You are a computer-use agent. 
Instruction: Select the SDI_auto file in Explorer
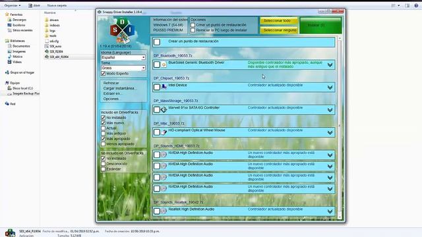click(x=53, y=46)
